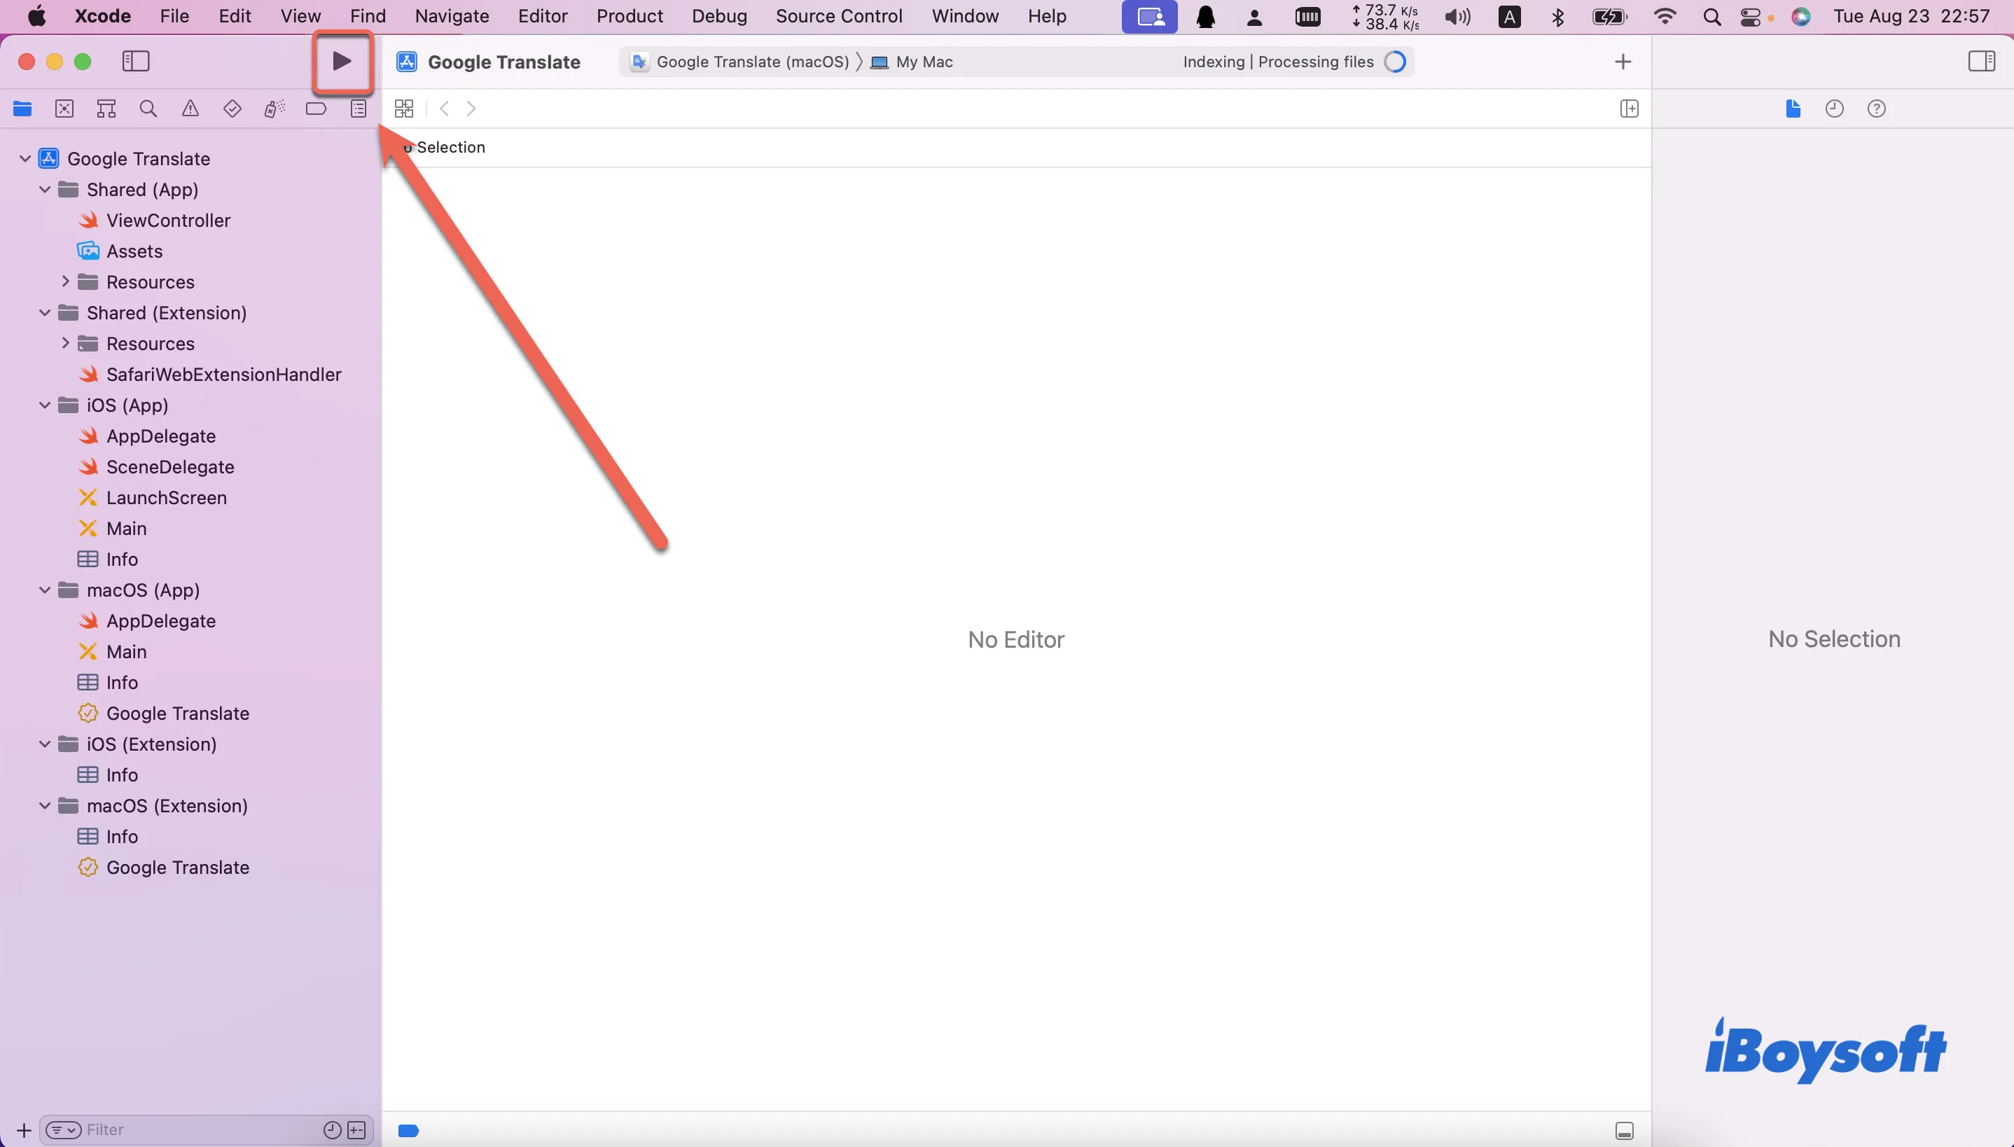
Task: Click the Run button to build project
Action: 342,61
